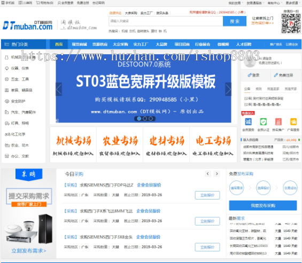The image size is (302, 263).
Task: Click the 五金、工具 category icon
Action: pos(7,79)
